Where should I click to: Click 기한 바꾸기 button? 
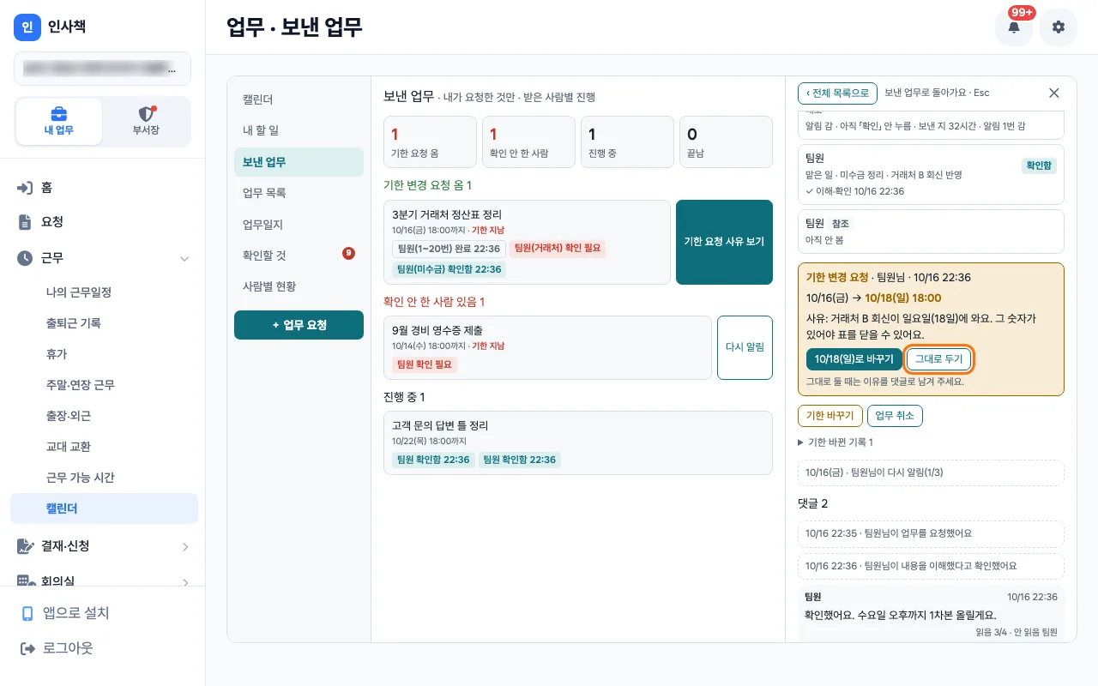coord(830,416)
